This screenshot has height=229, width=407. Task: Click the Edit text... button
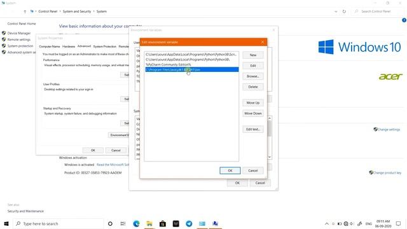click(253, 129)
